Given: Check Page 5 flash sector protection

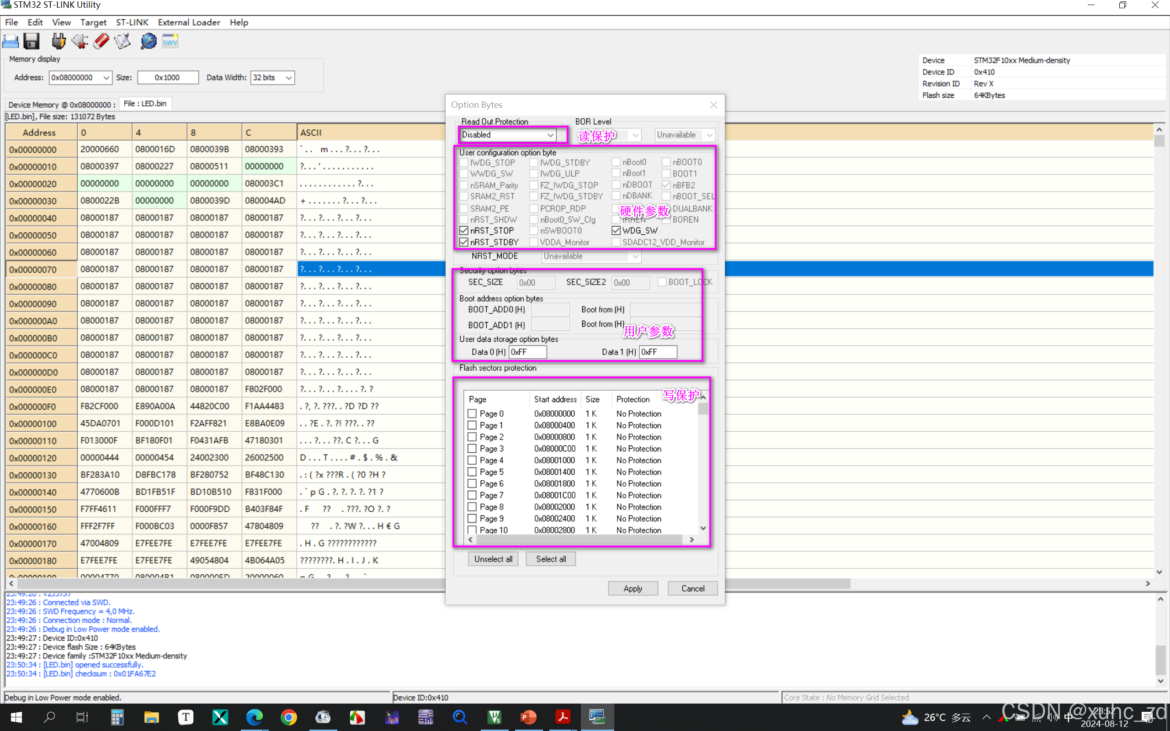Looking at the screenshot, I should click(473, 472).
